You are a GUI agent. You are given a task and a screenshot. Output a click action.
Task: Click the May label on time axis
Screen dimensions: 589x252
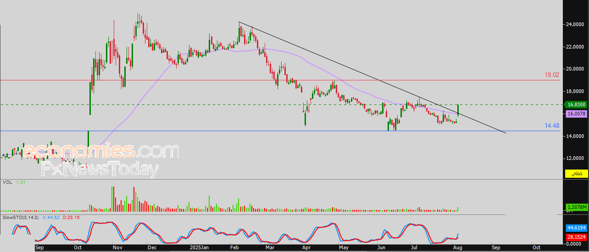click(x=344, y=247)
